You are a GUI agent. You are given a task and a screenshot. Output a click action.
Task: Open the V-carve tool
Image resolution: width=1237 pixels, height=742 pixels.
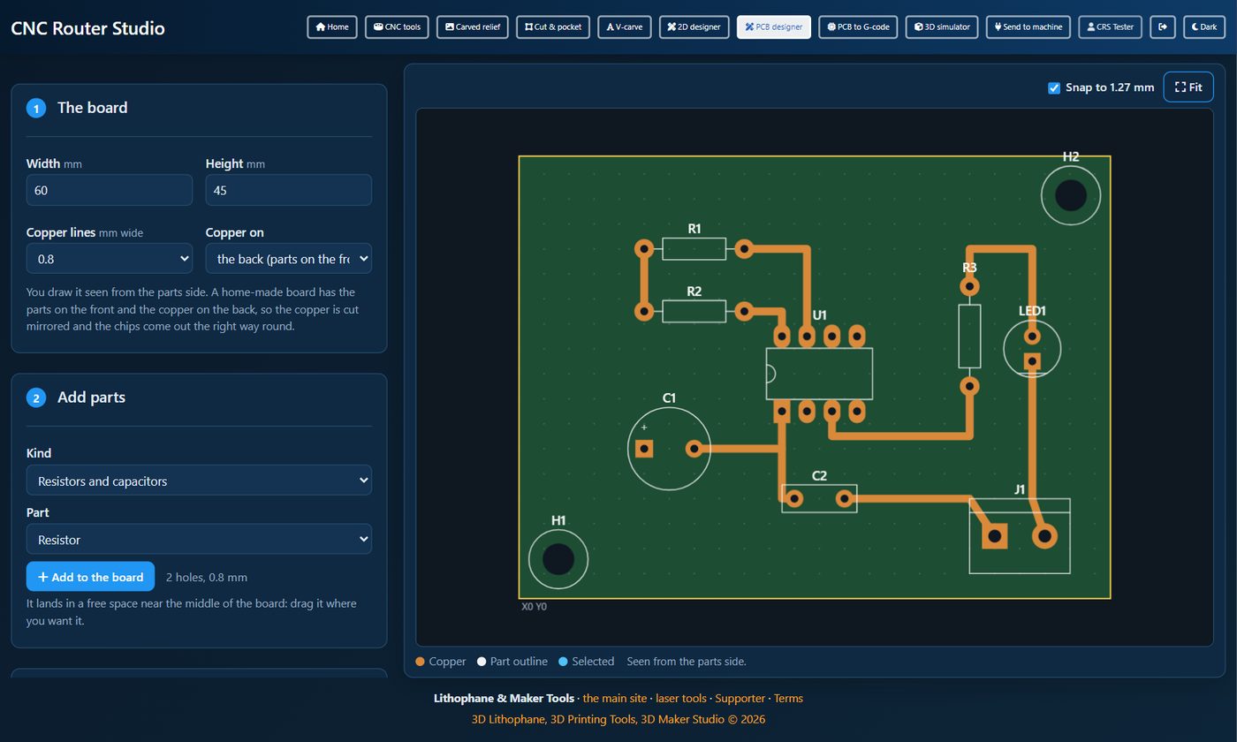pyautogui.click(x=625, y=26)
